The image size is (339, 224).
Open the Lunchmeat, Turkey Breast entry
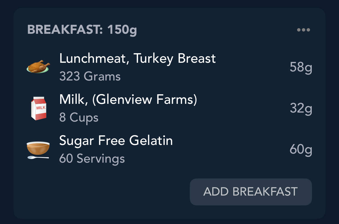pos(137,59)
